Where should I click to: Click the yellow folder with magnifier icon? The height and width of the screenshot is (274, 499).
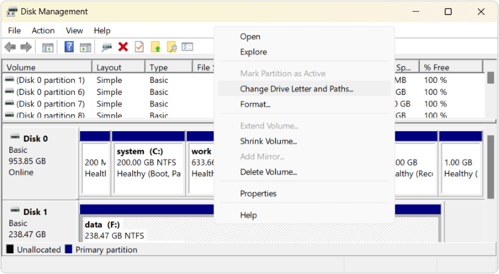click(x=172, y=47)
